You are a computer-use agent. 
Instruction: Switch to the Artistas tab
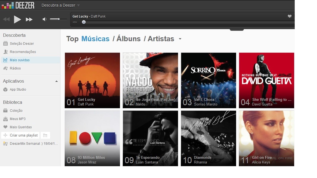click(x=161, y=39)
